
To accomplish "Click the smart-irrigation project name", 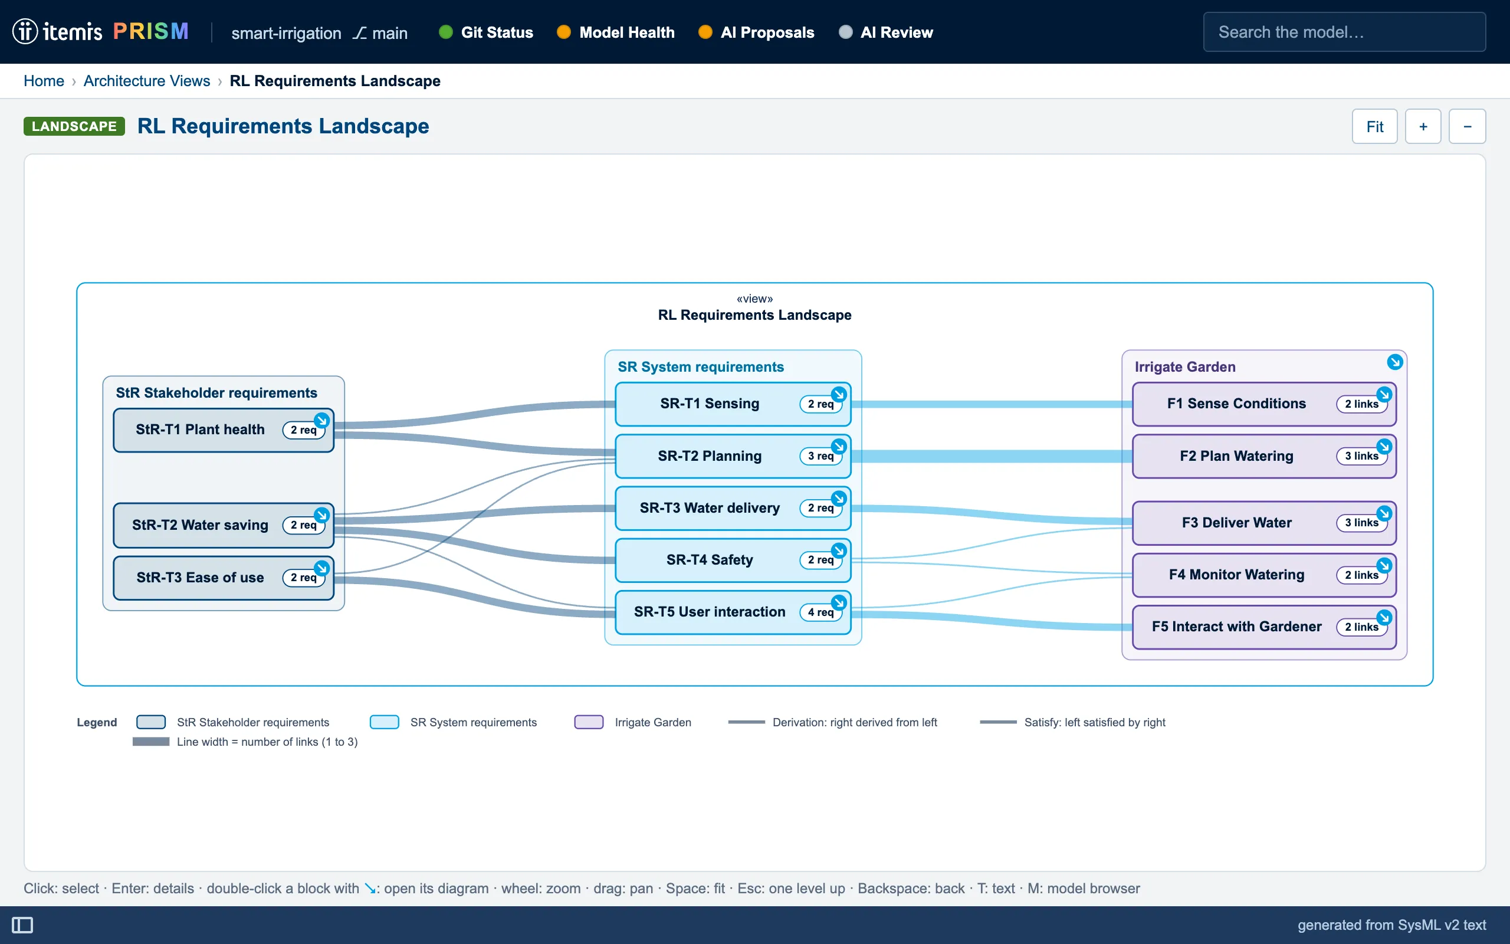I will [x=287, y=33].
